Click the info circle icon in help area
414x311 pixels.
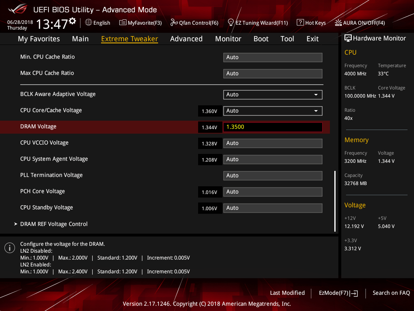tap(10, 248)
